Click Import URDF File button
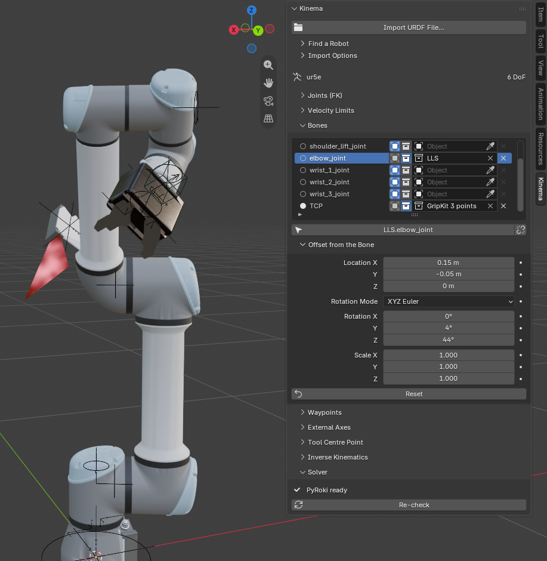Viewport: 547px width, 561px height. pyautogui.click(x=409, y=27)
